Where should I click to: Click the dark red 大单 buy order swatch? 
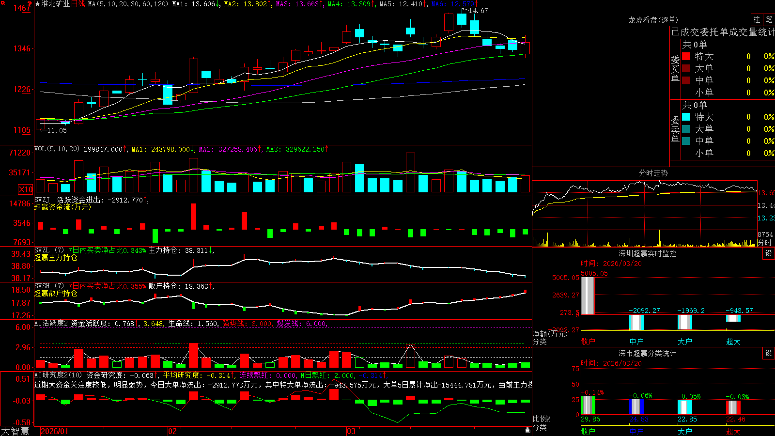click(686, 68)
